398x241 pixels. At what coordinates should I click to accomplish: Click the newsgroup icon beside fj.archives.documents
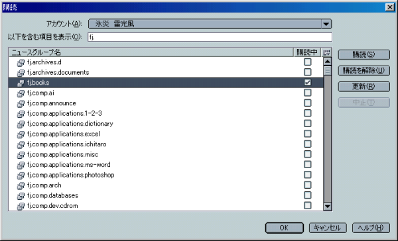21,73
